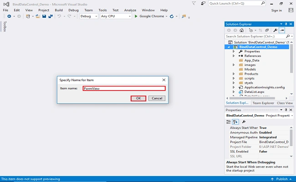This screenshot has width=296, height=182.
Task: Open the File menu
Action: (5, 10)
